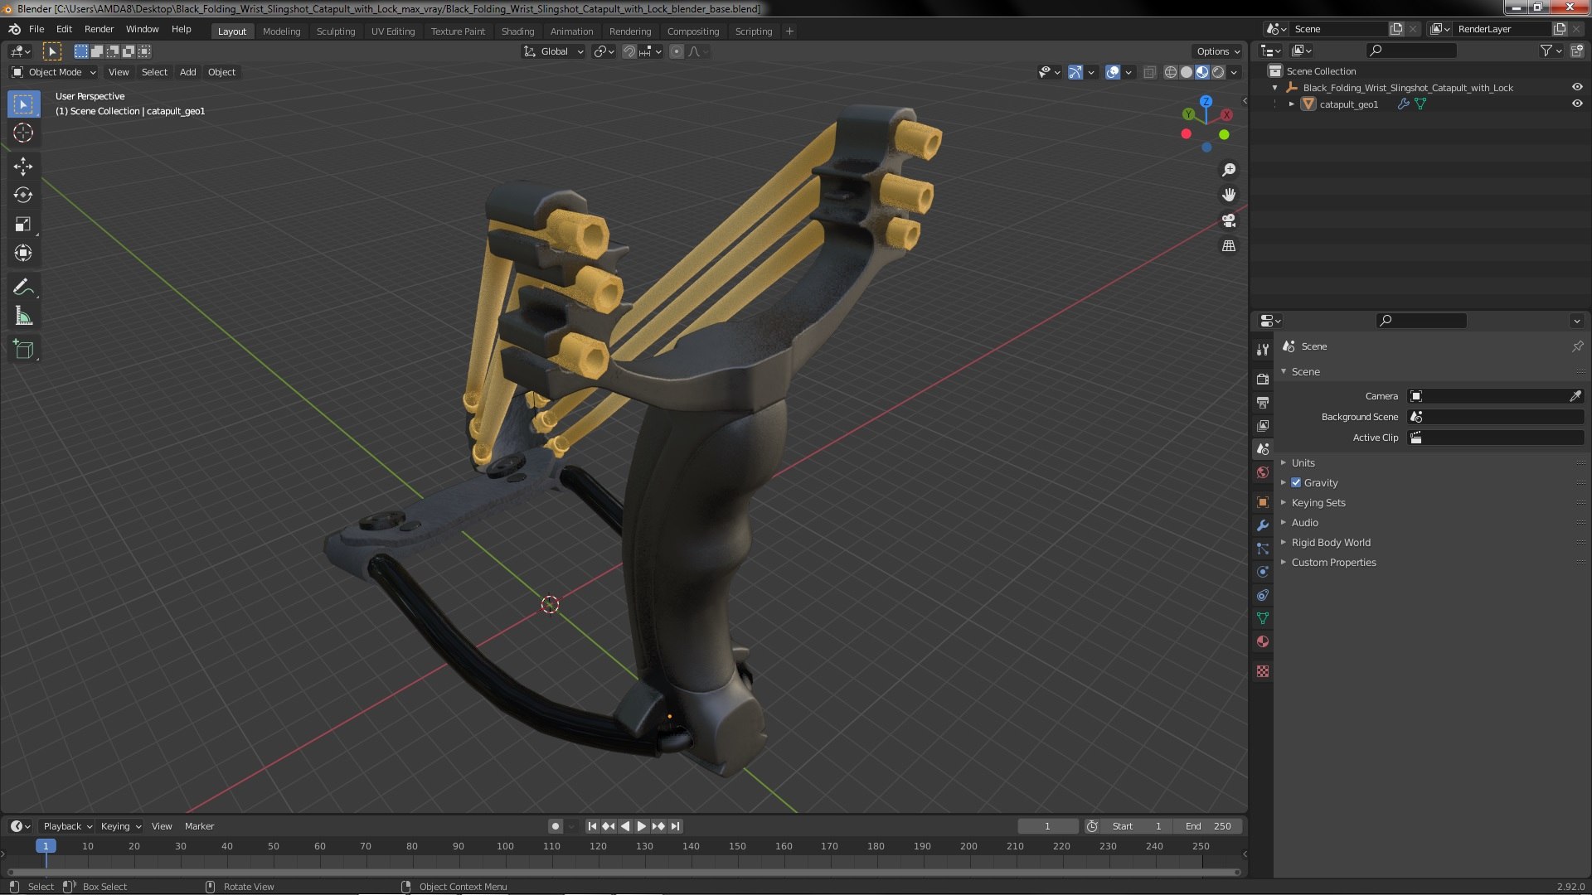Uncheck the Gravity checkbox

click(1296, 482)
